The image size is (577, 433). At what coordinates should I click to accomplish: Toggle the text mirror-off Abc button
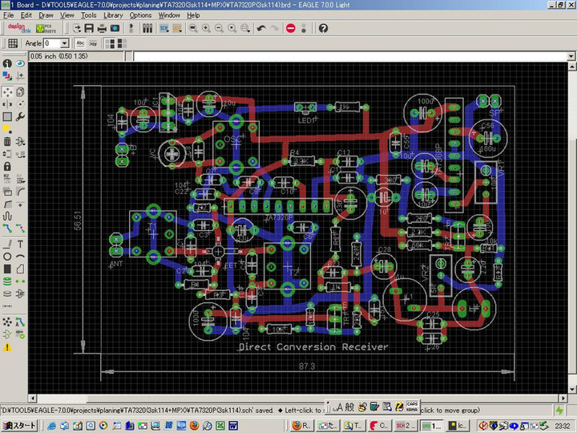point(80,43)
